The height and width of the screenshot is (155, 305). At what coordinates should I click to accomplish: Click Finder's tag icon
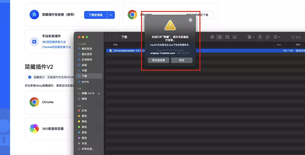[268, 37]
